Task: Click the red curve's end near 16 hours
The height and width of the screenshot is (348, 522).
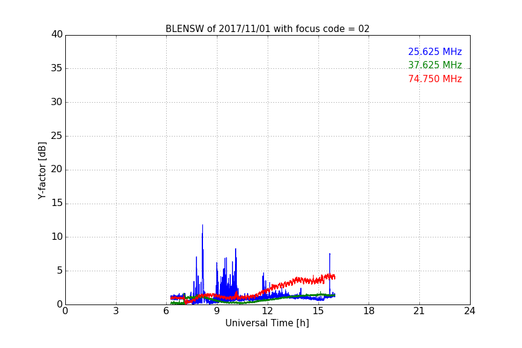Action: (333, 277)
